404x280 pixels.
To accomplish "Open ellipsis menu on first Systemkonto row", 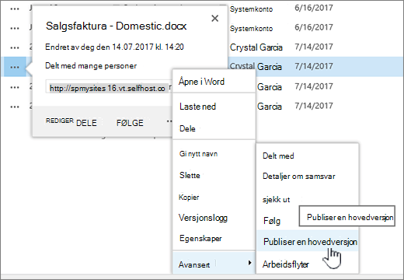I will coord(15,9).
